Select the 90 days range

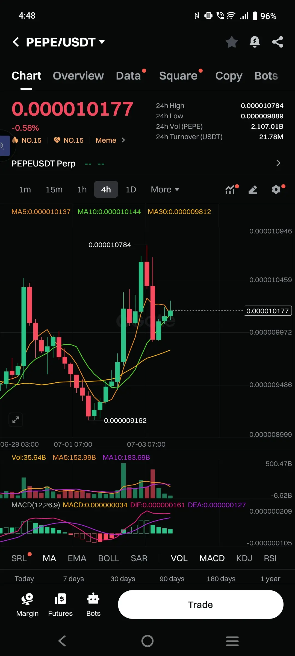[172, 579]
